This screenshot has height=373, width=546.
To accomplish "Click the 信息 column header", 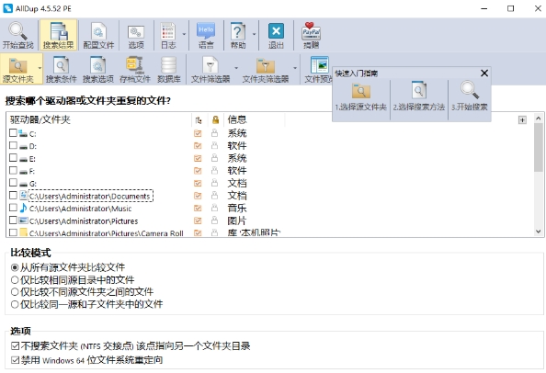I will pos(237,119).
